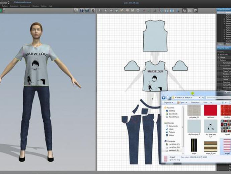Open the arrow next to Open button
The height and width of the screenshot is (174, 231).
pyautogui.click(x=186, y=102)
